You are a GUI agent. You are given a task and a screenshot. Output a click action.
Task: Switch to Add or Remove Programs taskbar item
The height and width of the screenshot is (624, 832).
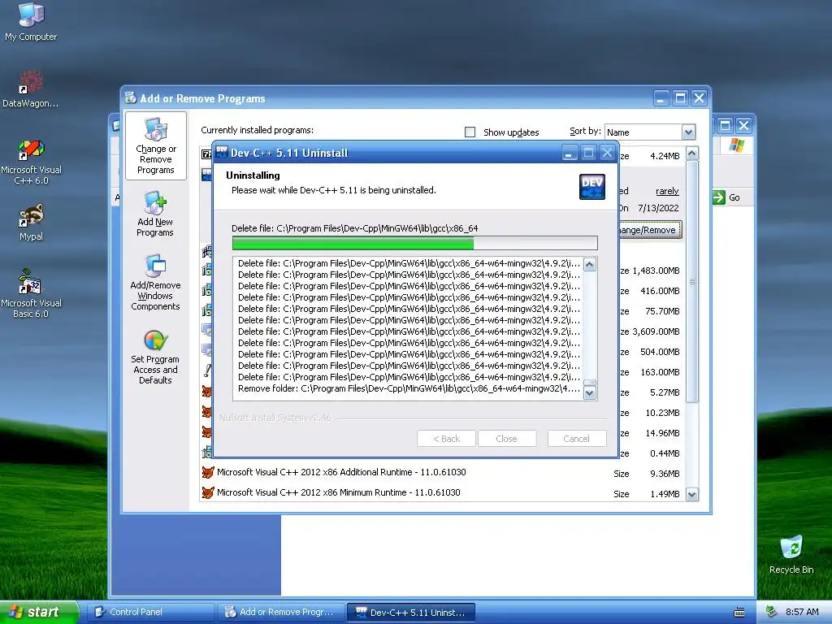(x=280, y=612)
